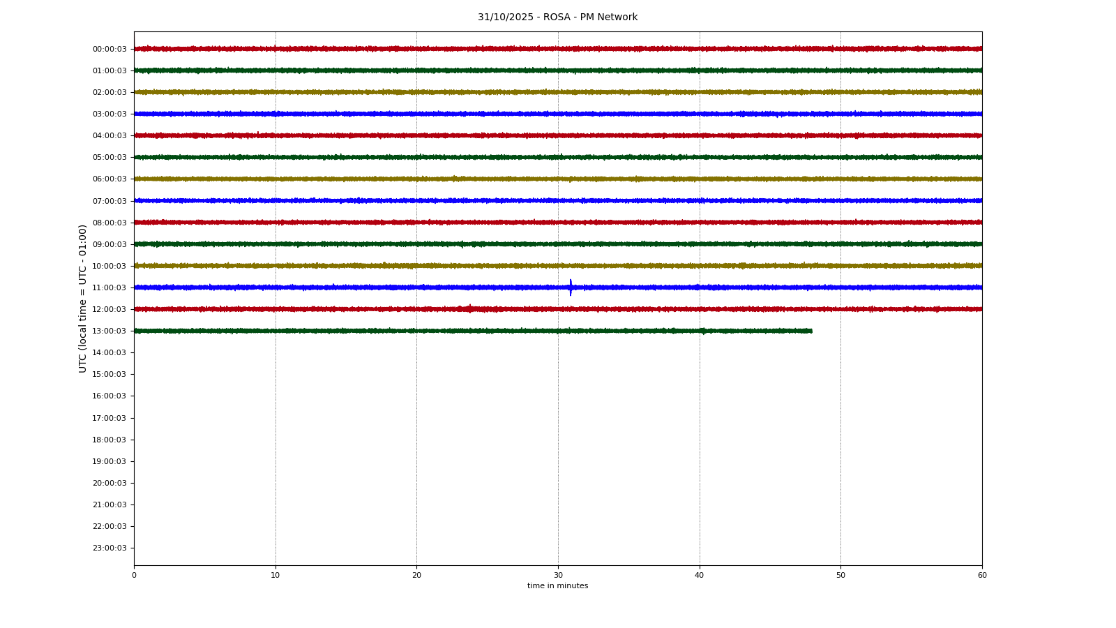The width and height of the screenshot is (1116, 628).
Task: Select the 23:00:03 time label
Action: click(x=110, y=548)
